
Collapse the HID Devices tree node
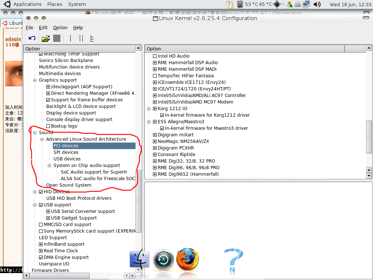tap(35, 192)
